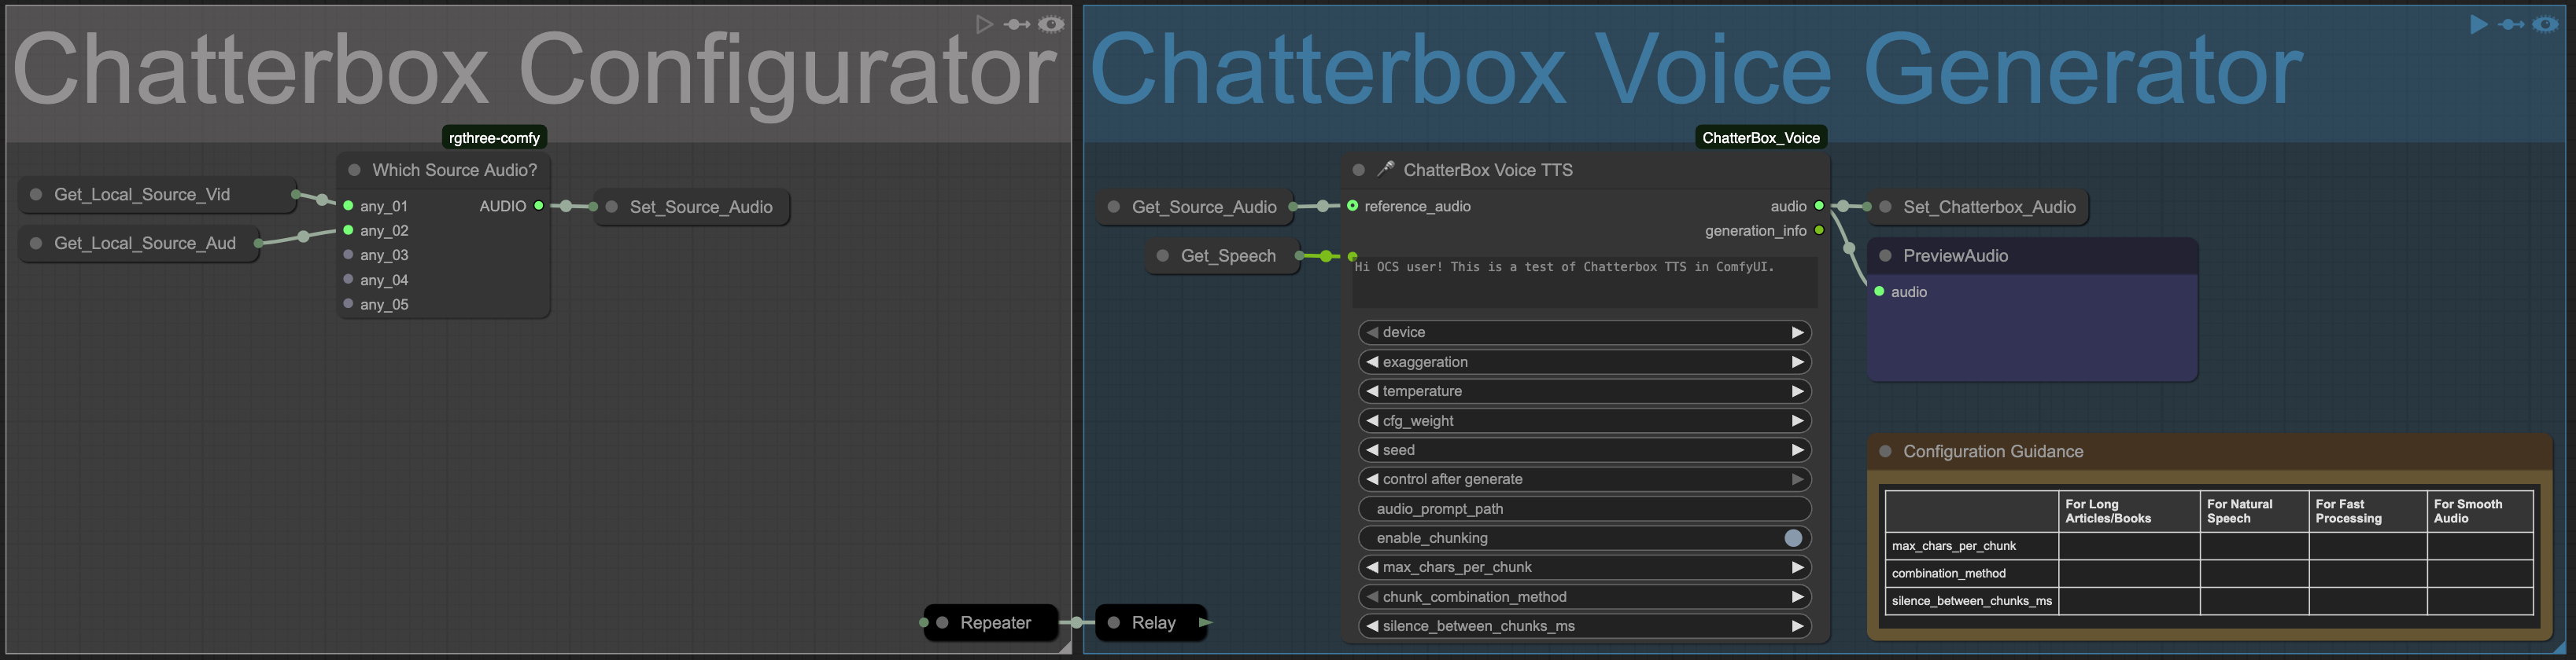Click the rgthree-comfy badge
Screen dimensions: 2576x660
(x=494, y=137)
